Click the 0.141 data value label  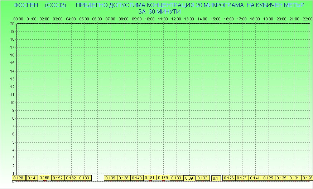(x=255, y=178)
